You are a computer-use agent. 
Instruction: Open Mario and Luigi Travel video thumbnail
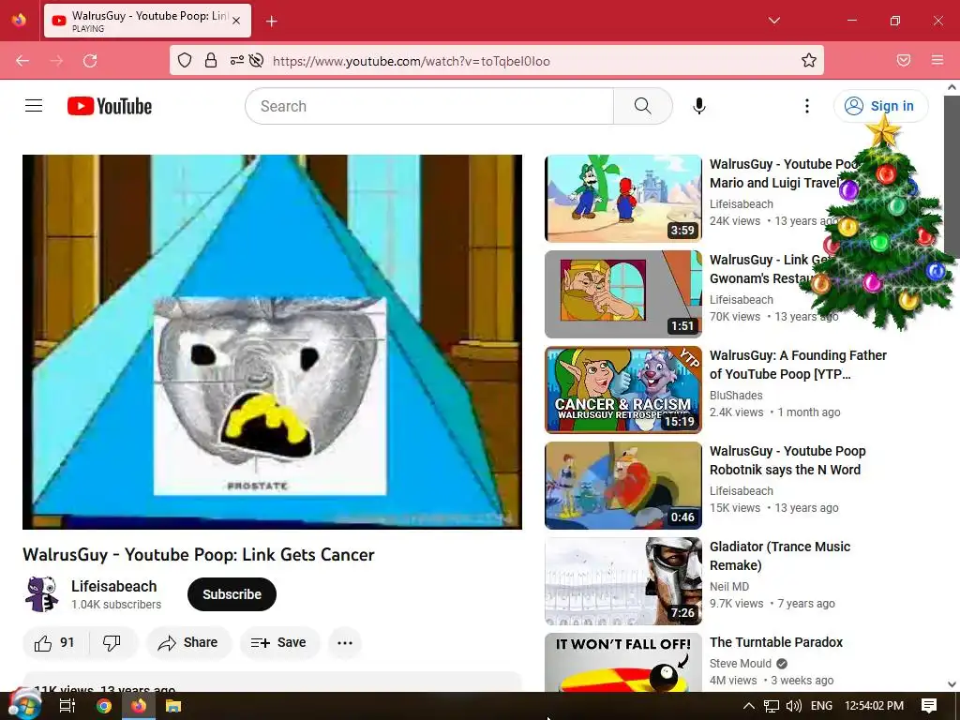[623, 199]
